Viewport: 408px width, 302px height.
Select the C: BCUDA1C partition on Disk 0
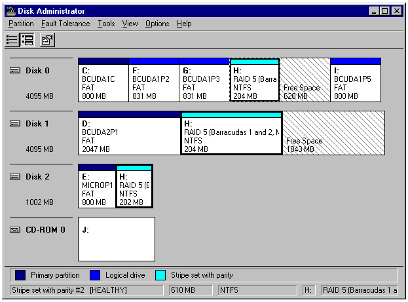click(103, 83)
